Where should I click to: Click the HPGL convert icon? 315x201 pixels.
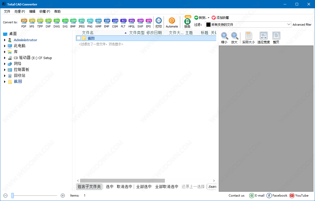coord(132,21)
